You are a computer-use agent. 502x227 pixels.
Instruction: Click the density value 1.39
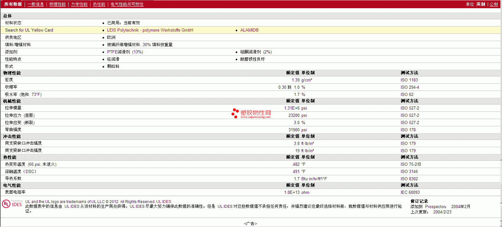pyautogui.click(x=295, y=80)
